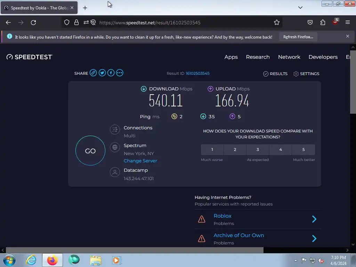
Task: Expand Archive of Our Own chevron arrow
Action: 314,238
